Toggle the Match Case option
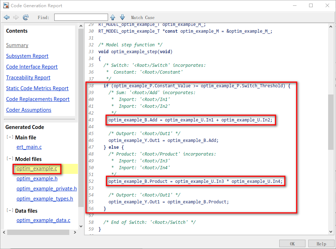Screen dimensions: 336x249 (x=143, y=18)
